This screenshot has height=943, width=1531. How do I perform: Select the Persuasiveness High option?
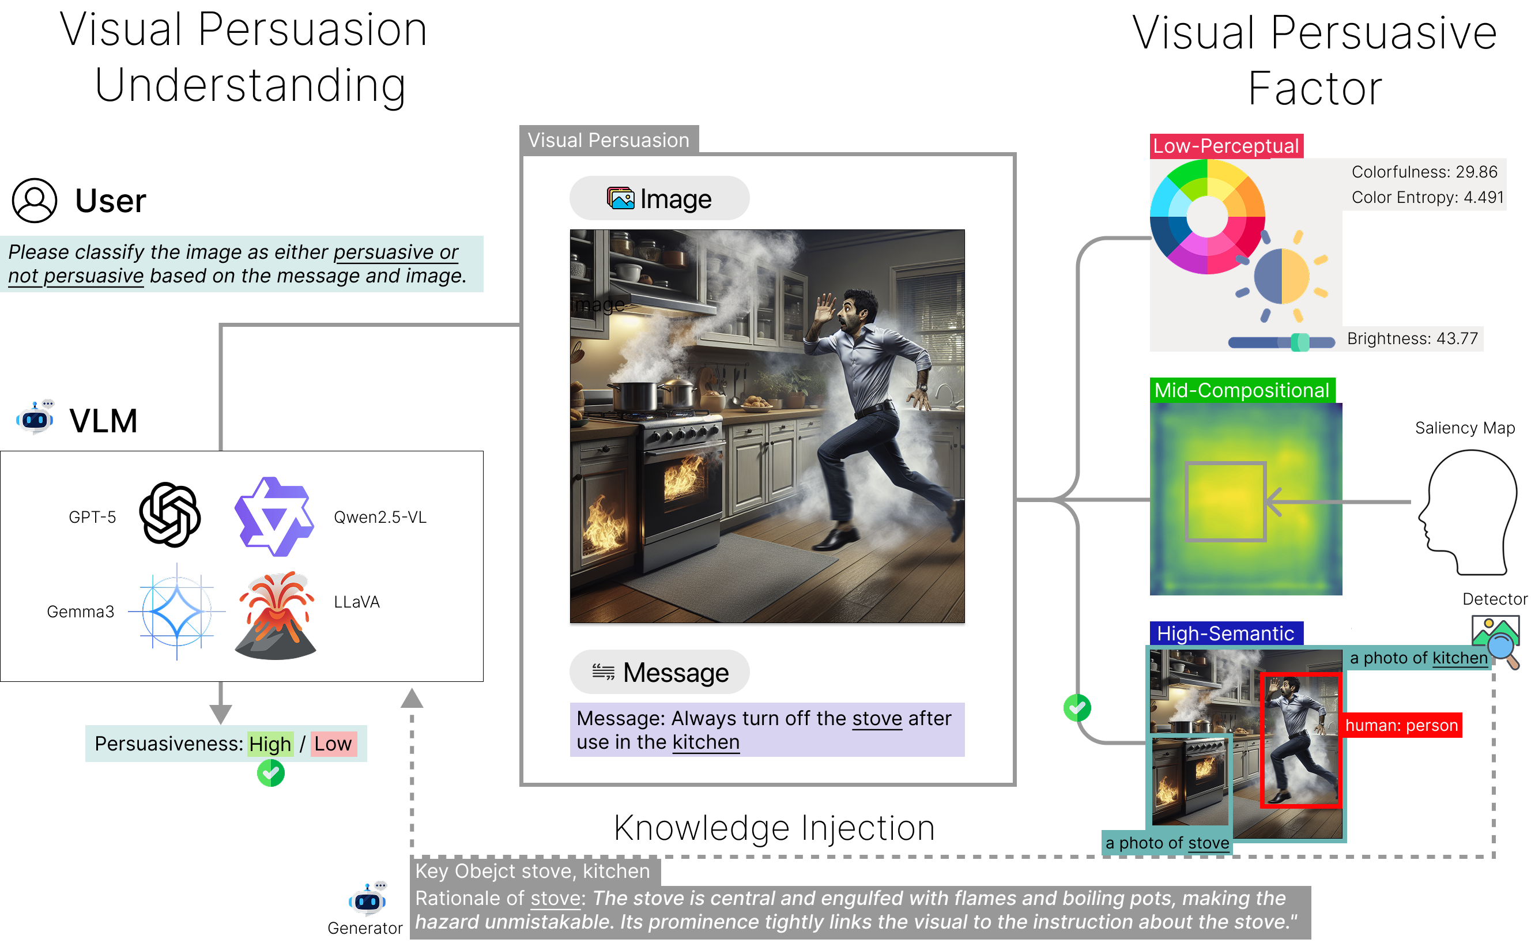tap(269, 744)
